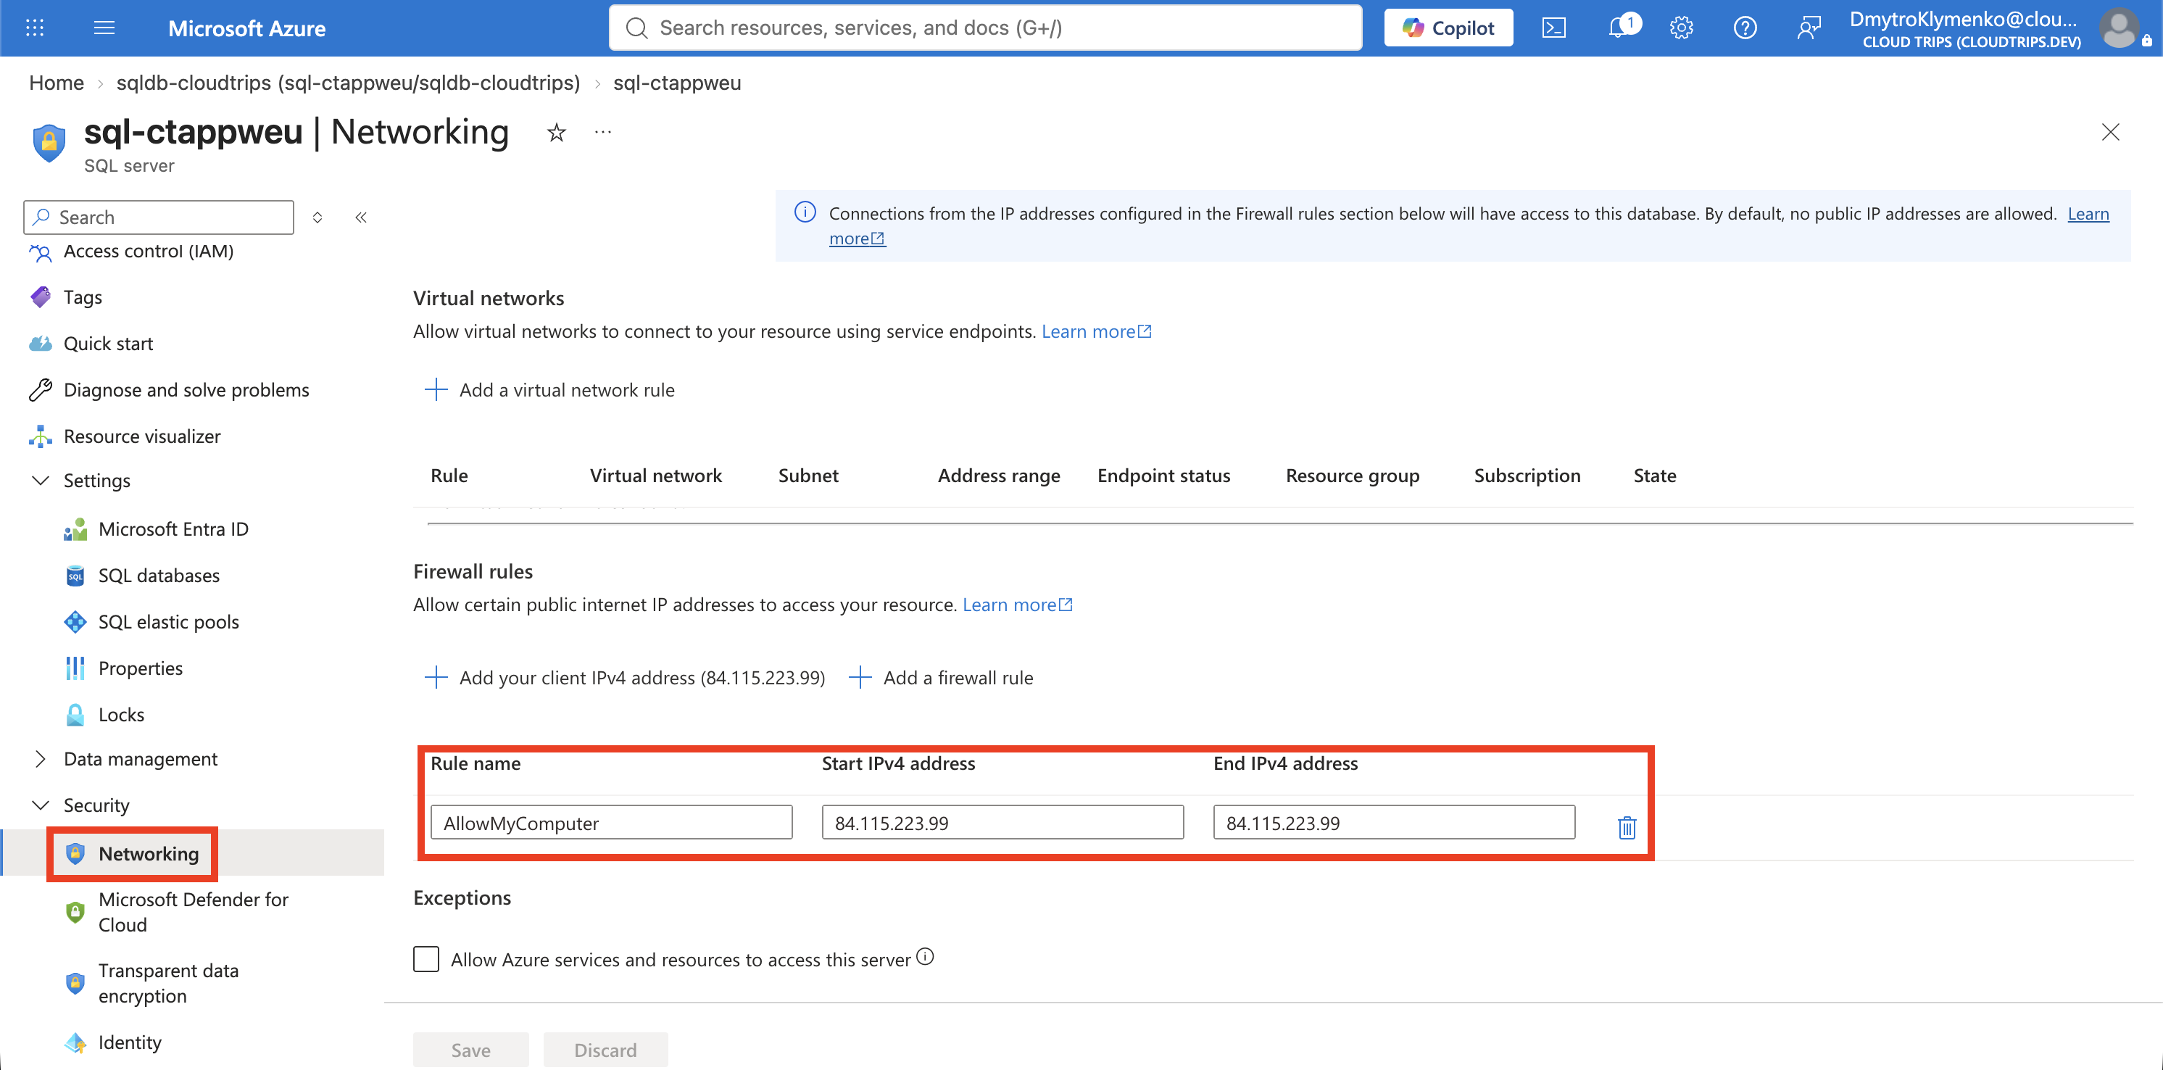2163x1070 pixels.
Task: Add your client IPv4 address
Action: click(625, 677)
